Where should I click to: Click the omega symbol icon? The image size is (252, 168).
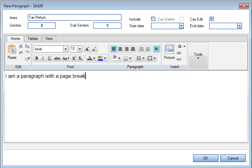pyautogui.click(x=180, y=46)
